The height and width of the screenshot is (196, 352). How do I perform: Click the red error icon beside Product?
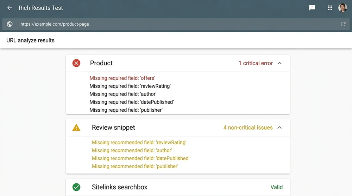[x=76, y=63]
